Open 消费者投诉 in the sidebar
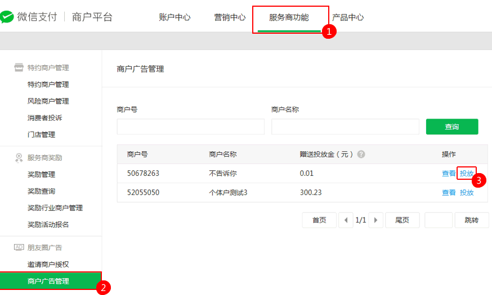 coord(44,118)
